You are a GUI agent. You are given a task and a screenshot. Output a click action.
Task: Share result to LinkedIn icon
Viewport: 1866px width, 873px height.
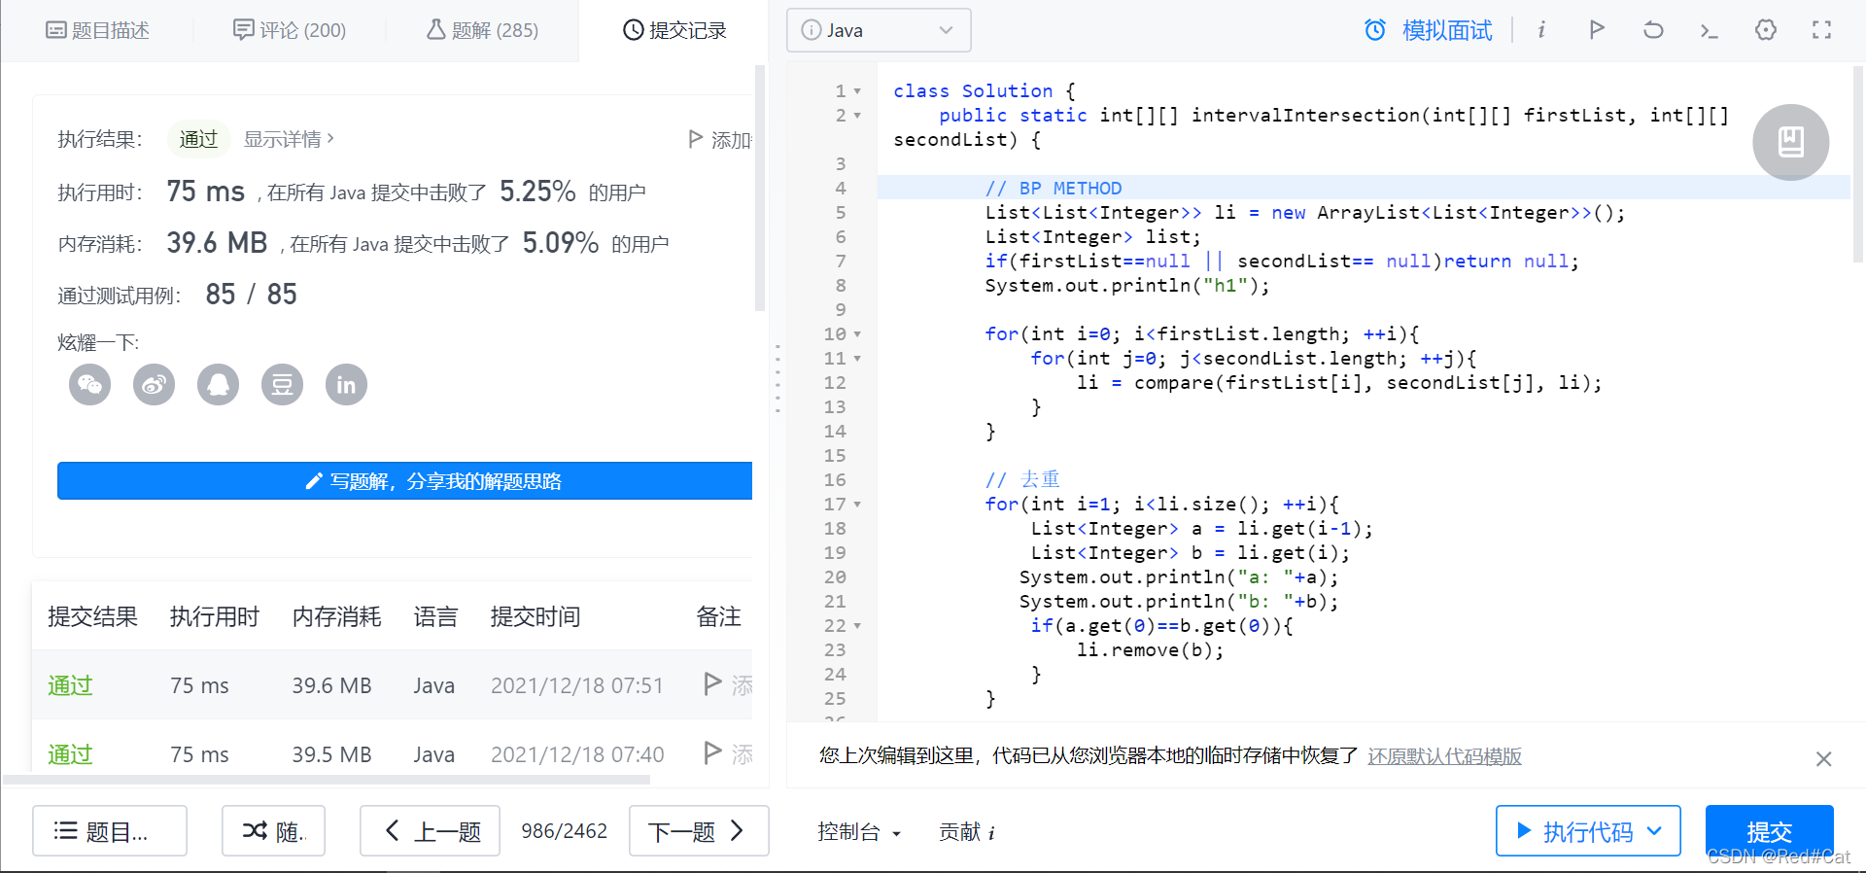(346, 385)
